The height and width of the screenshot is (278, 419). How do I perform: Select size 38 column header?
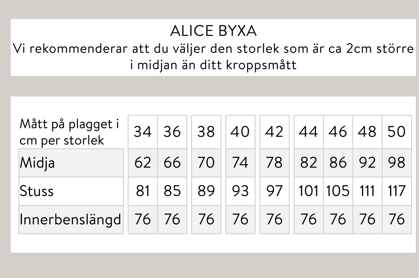click(206, 132)
